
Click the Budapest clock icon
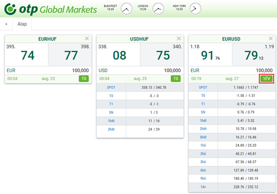click(x=127, y=9)
